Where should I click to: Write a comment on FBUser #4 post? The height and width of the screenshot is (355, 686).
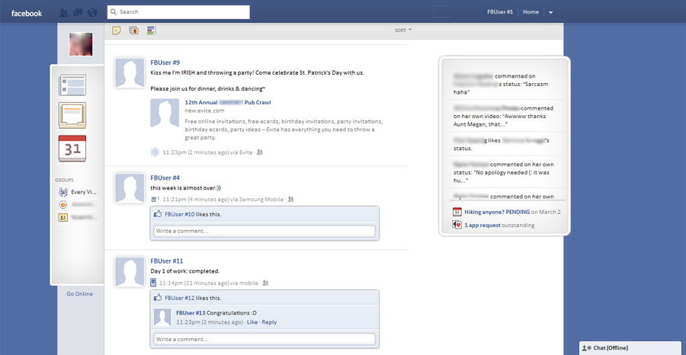click(264, 231)
